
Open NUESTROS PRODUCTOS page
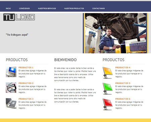coord(74,8)
